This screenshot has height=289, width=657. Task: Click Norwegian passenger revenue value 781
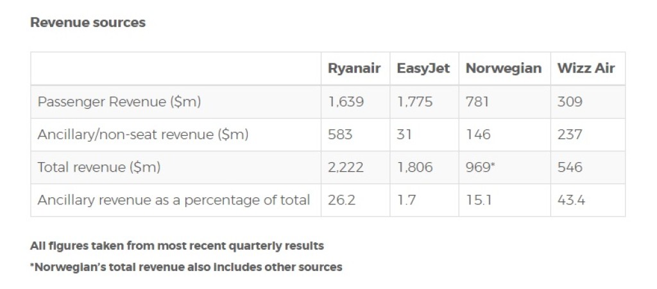coord(478,102)
